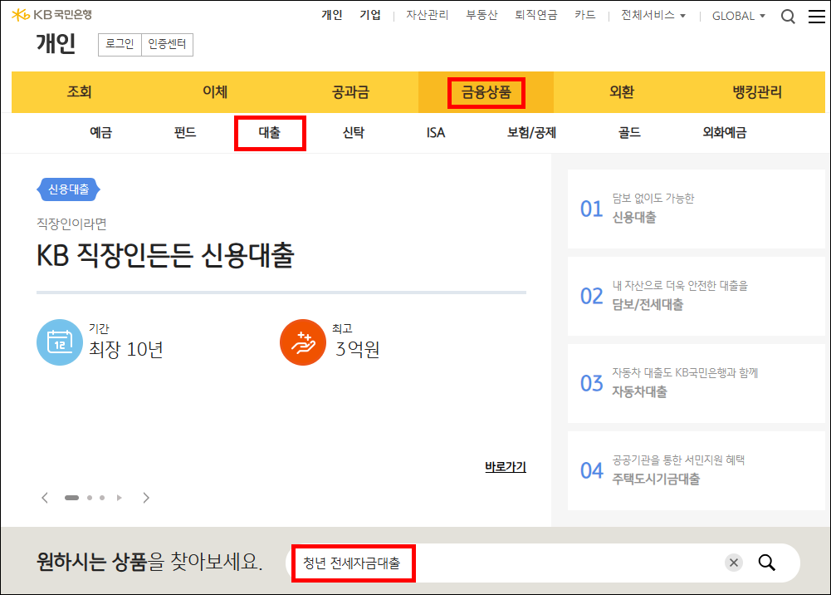Submit product search with magnifier icon
This screenshot has width=831, height=595.
click(x=767, y=563)
